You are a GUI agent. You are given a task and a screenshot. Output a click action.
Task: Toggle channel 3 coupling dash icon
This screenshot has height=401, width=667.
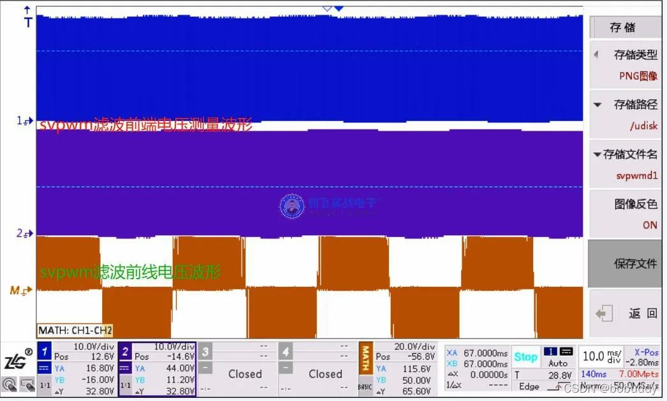tap(205, 367)
